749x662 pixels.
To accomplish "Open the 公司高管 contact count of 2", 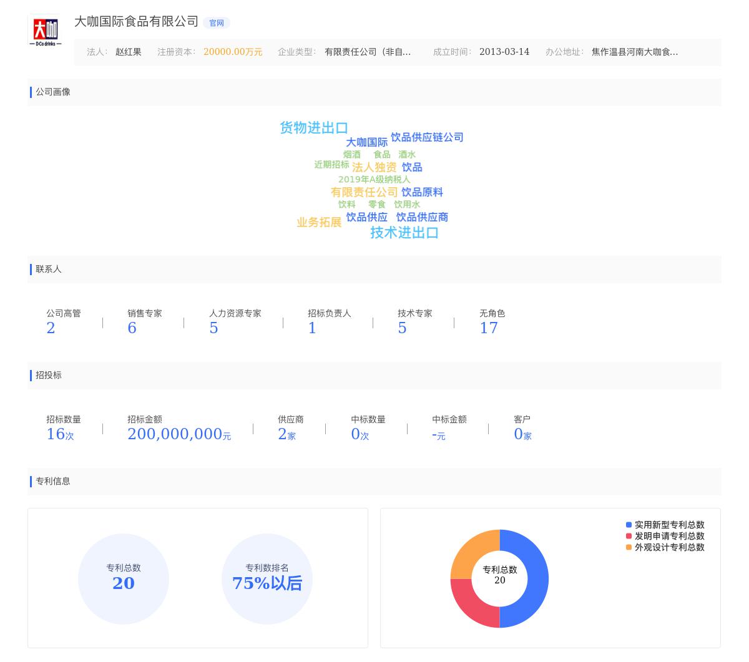I will (51, 328).
